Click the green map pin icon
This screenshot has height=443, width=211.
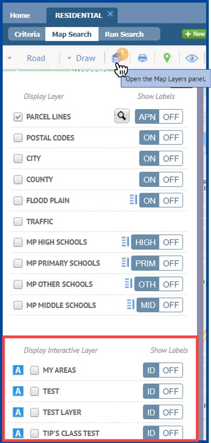coord(167,58)
